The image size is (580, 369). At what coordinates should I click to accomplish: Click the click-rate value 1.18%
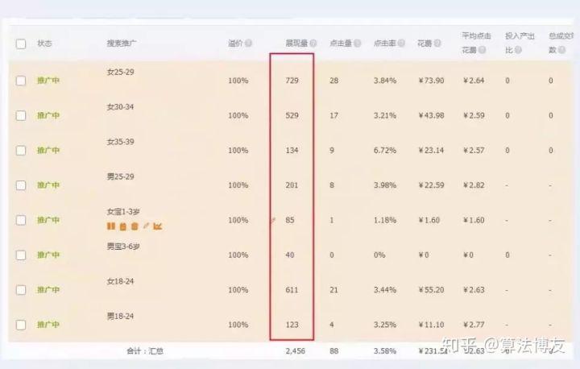click(385, 220)
